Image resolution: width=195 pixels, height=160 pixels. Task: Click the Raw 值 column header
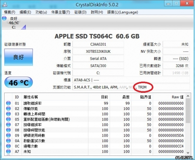click(169, 97)
